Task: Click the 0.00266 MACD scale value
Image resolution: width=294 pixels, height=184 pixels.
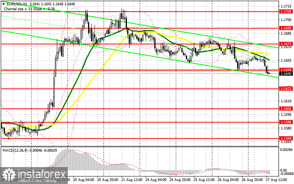Action: 286,149
